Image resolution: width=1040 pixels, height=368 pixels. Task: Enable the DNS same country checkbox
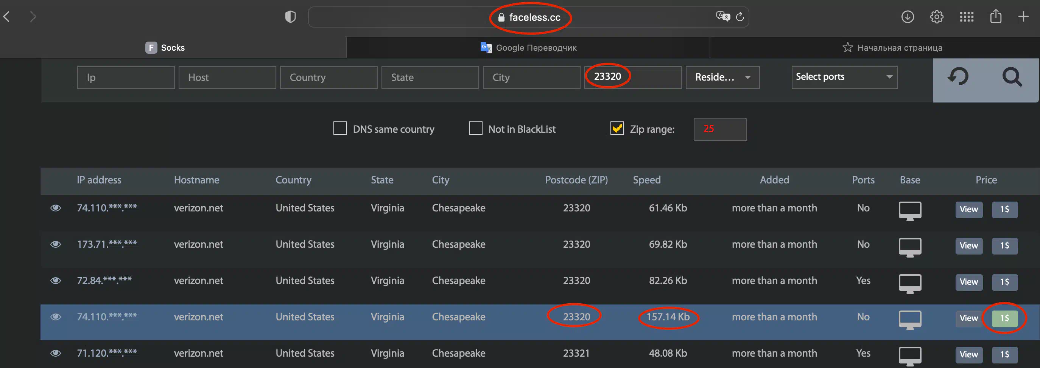click(340, 128)
